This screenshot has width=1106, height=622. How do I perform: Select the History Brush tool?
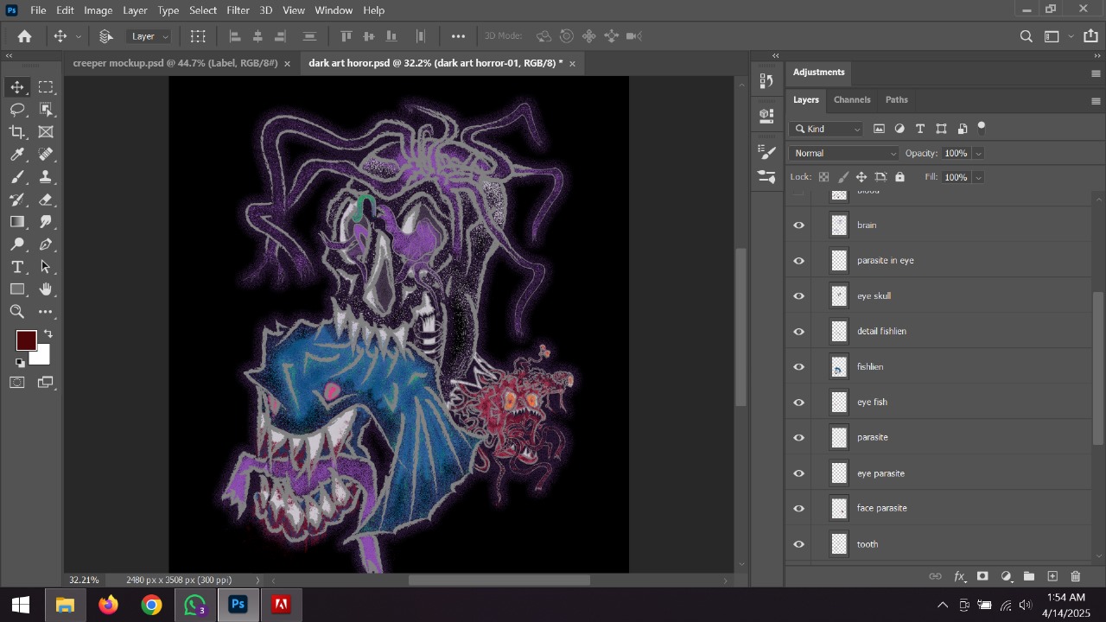[17, 200]
